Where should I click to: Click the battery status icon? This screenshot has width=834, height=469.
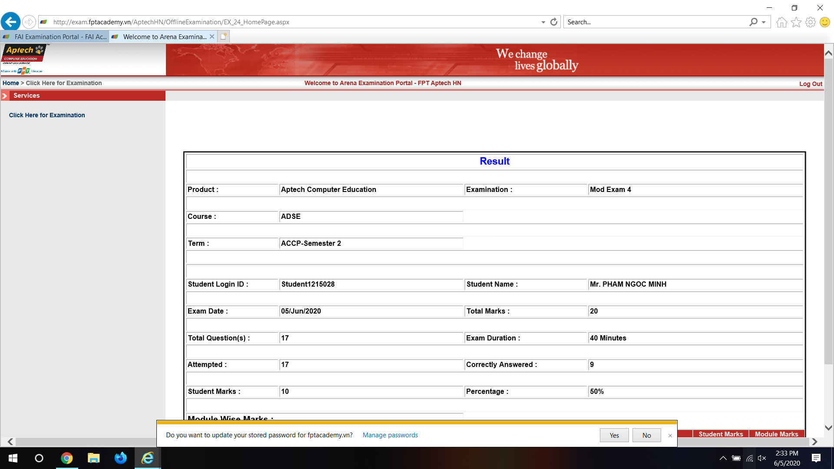(736, 458)
